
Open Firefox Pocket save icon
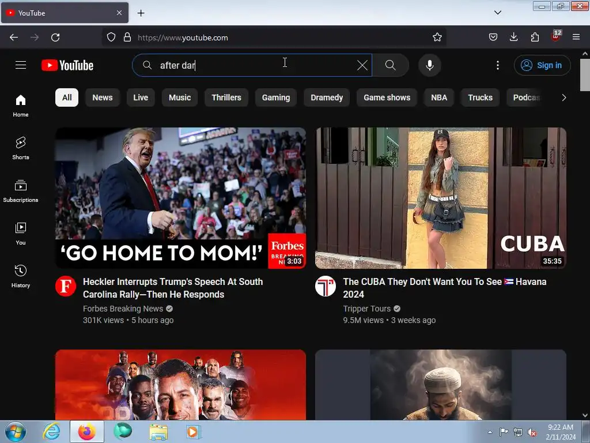493,37
